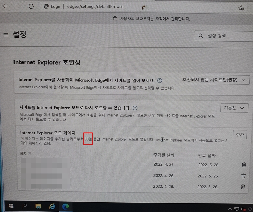Click the briefcase icon in the managed-browser banner
This screenshot has height=212, width=253.
pos(115,19)
